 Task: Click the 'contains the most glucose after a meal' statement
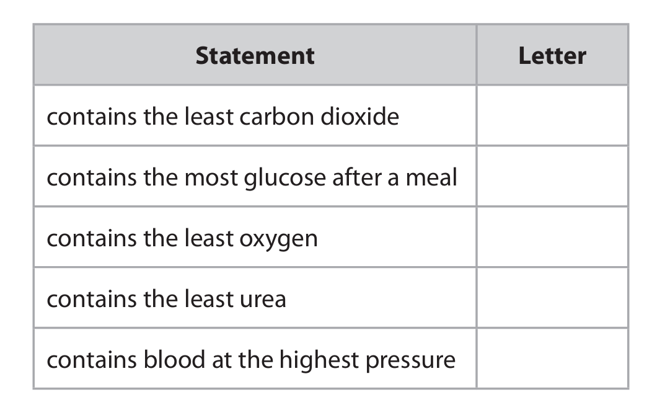click(x=252, y=177)
